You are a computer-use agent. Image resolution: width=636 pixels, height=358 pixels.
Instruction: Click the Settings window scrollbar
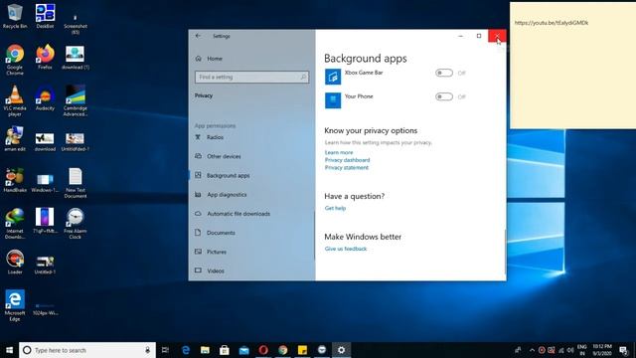coord(505,252)
